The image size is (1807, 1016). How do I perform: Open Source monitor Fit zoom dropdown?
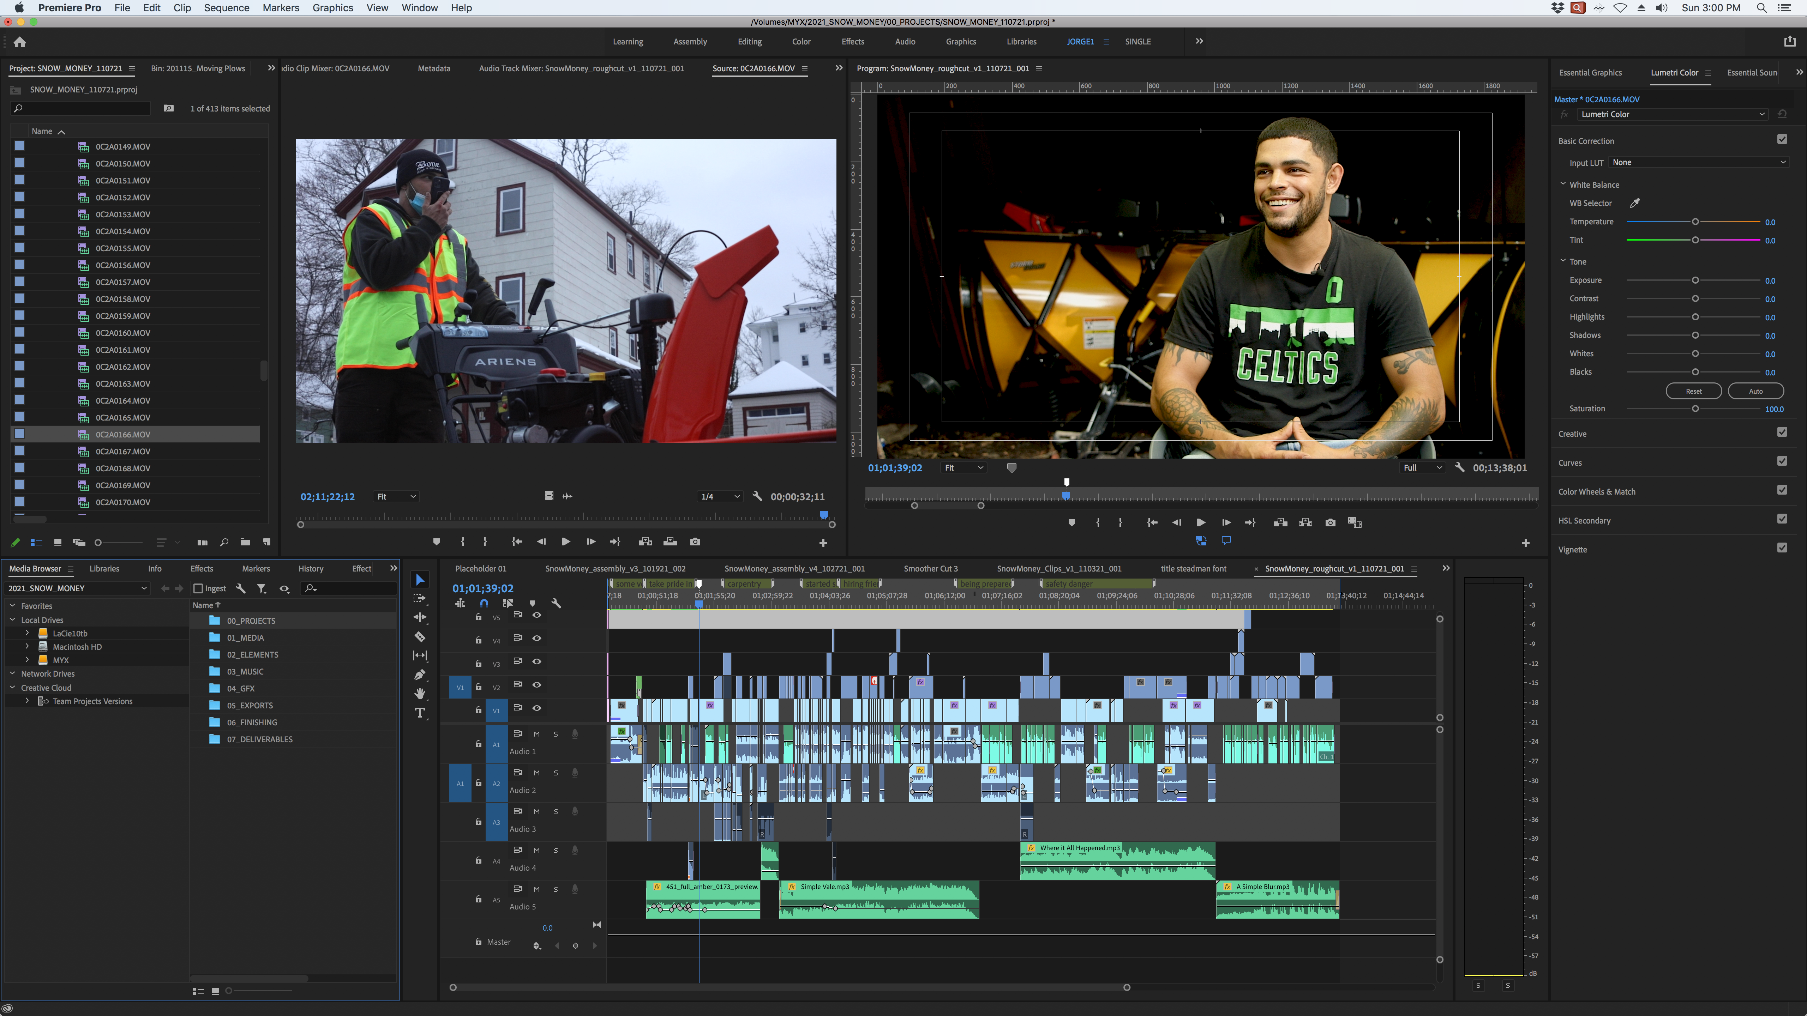click(396, 497)
